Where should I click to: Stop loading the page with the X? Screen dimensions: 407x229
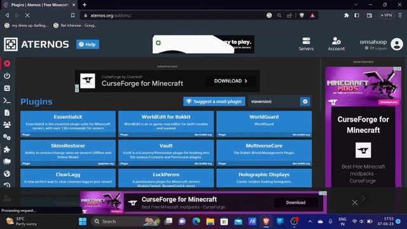tap(27, 15)
